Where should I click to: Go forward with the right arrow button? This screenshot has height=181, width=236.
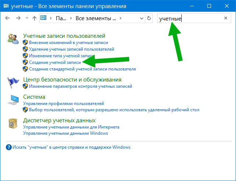pos(18,18)
